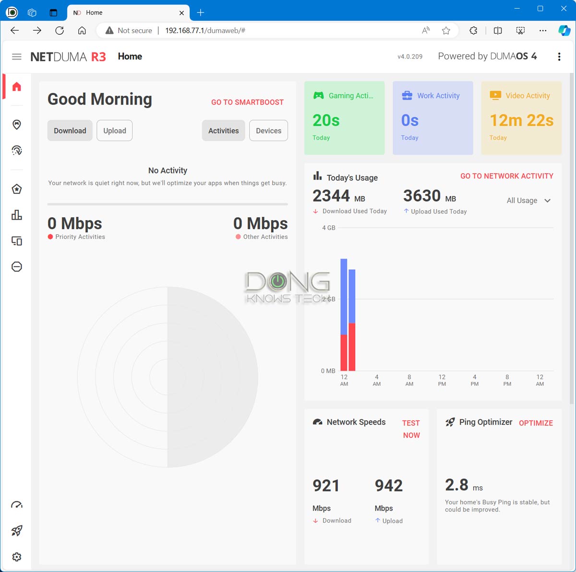This screenshot has width=576, height=572.
Task: Open the Geo-Filter location pin sidebar icon
Action: pyautogui.click(x=17, y=125)
